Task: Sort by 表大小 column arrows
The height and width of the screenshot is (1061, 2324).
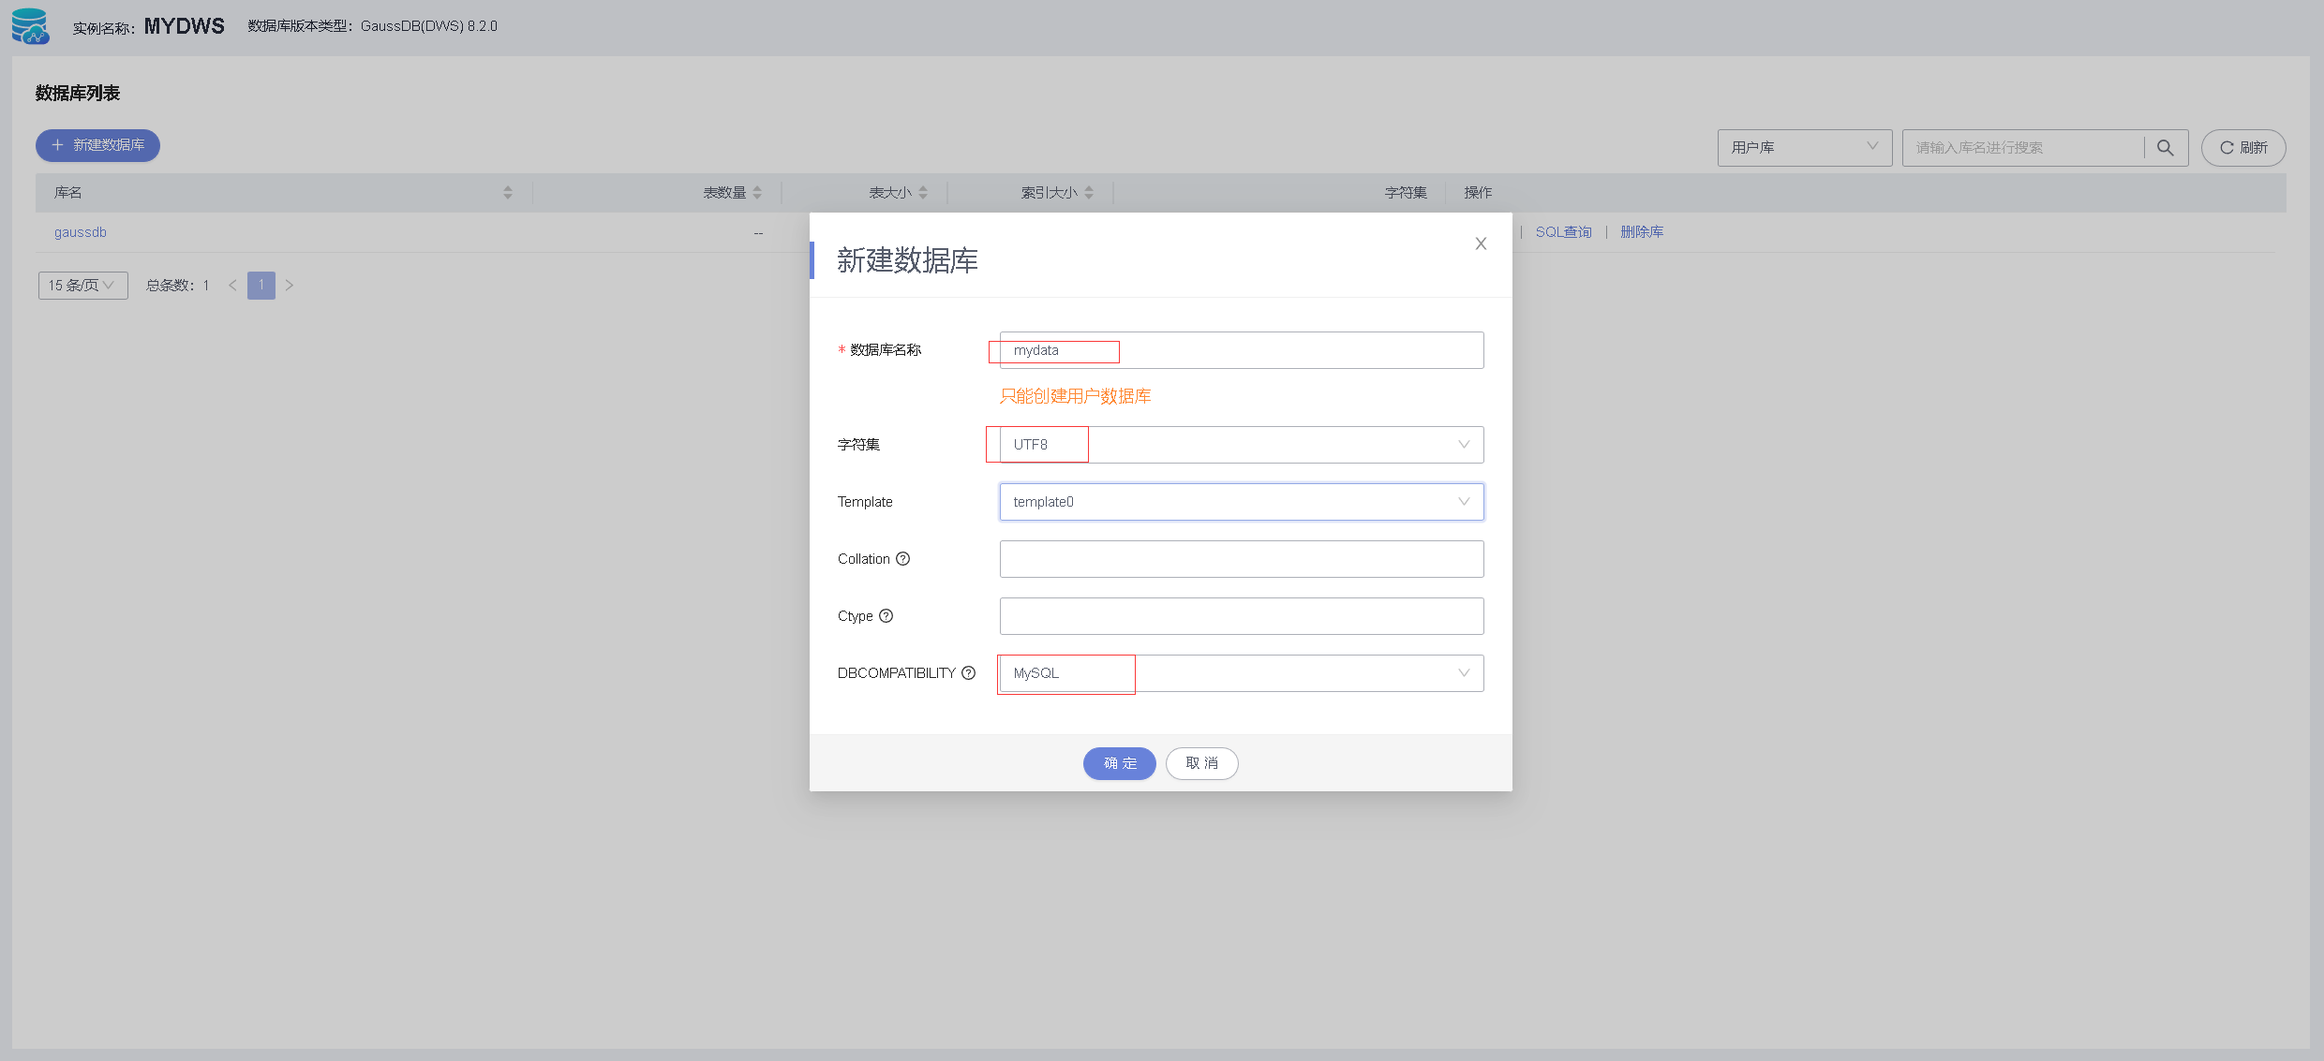Action: [x=923, y=193]
